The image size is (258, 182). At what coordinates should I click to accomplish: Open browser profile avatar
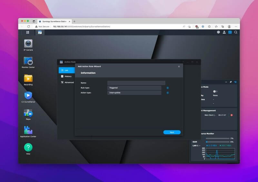pos(229,26)
